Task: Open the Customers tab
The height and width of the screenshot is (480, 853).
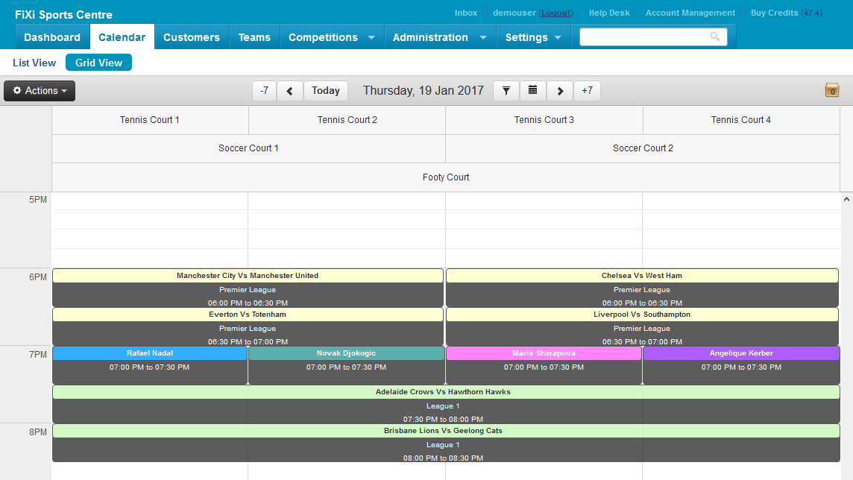Action: coord(192,37)
